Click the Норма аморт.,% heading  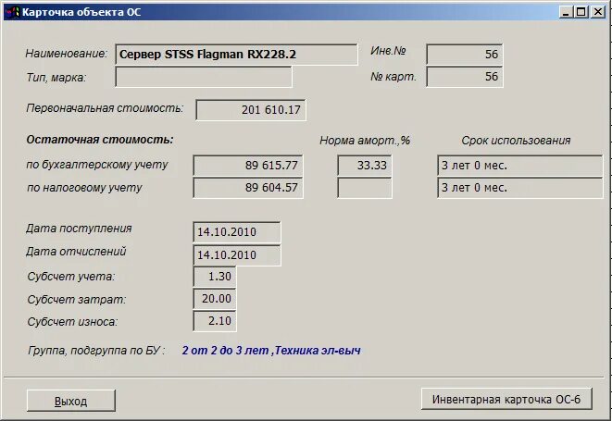pyautogui.click(x=365, y=141)
